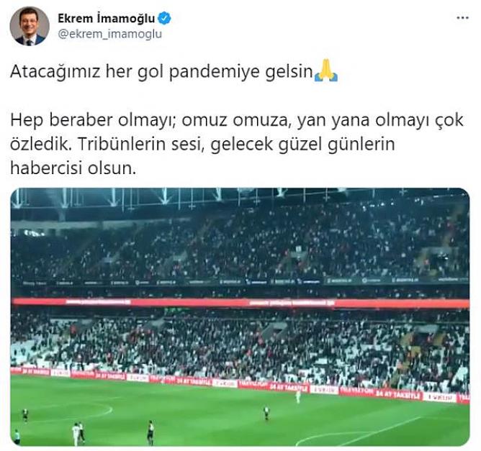Select the line 'Atacağımız her gol pandemiye gelsin'
This screenshot has width=481, height=451.
[161, 72]
